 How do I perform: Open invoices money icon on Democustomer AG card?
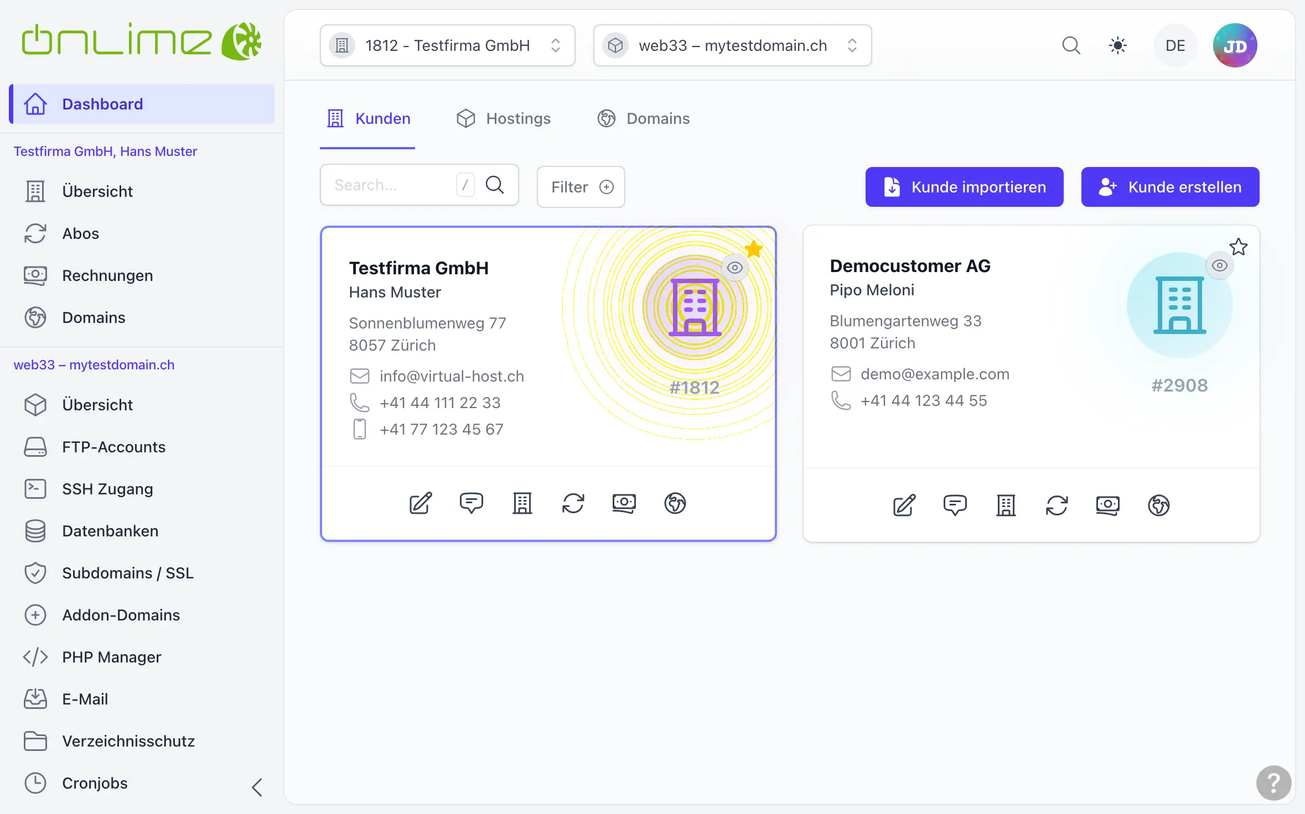[x=1108, y=505]
